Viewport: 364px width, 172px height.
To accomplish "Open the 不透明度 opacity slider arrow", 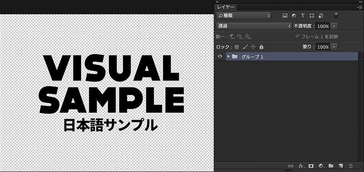I will pos(334,26).
